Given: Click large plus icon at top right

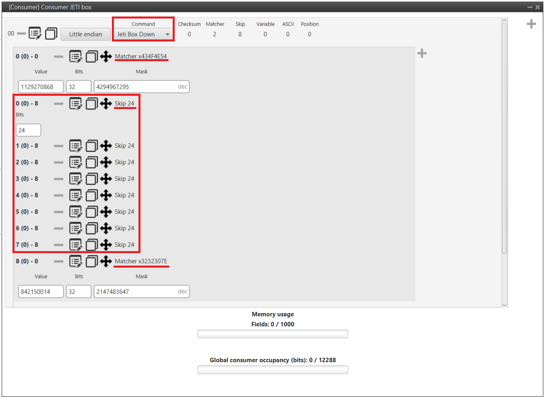Looking at the screenshot, I should pyautogui.click(x=531, y=24).
